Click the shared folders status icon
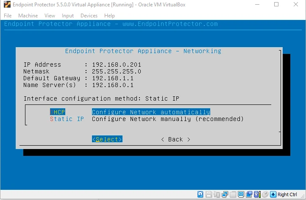 coord(233,194)
